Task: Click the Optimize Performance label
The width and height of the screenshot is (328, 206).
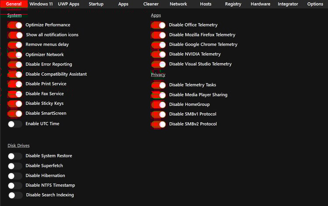Action: click(x=48, y=25)
